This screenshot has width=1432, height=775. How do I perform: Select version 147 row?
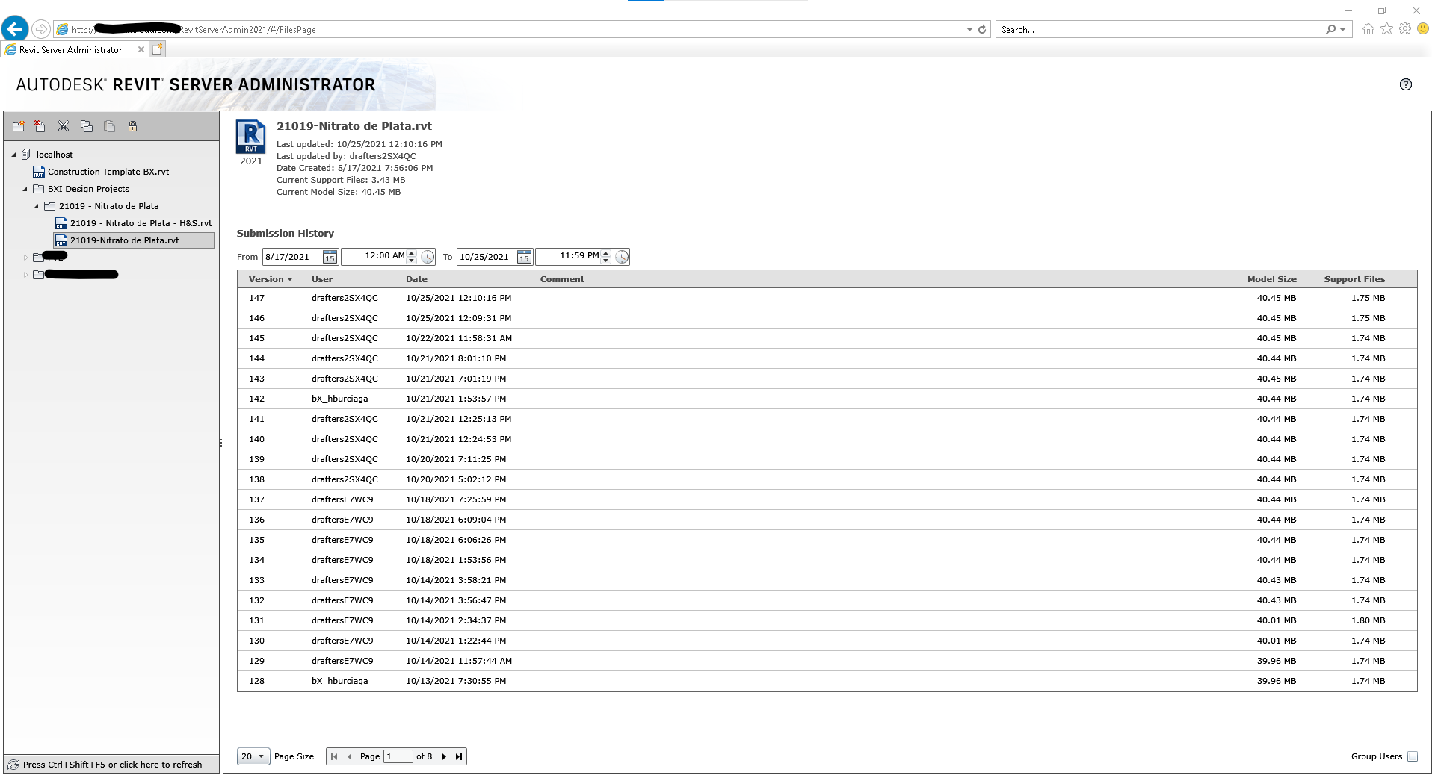click(827, 298)
